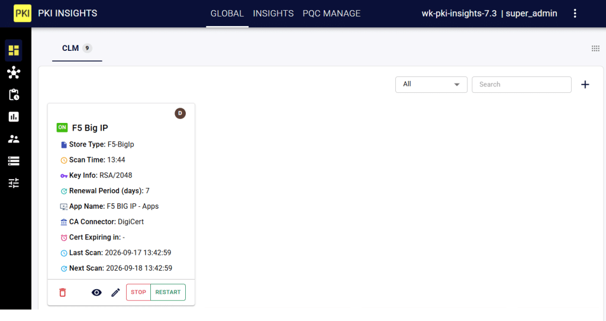Click the CA Connector bank icon
This screenshot has width=606, height=321.
point(64,222)
